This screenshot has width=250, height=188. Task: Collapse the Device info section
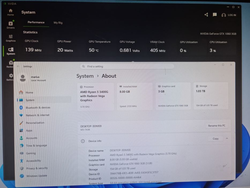(227, 138)
